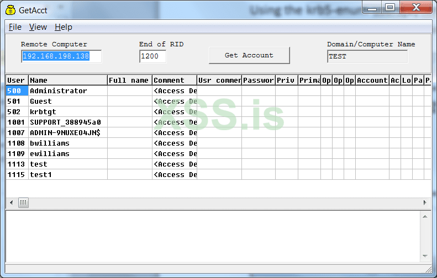Click user ID 501 cell

pos(17,101)
